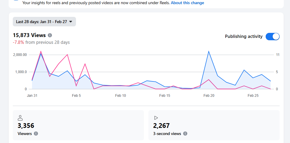
Task: Click the Feb 5 date label on chart axis
Action: (x=76, y=96)
